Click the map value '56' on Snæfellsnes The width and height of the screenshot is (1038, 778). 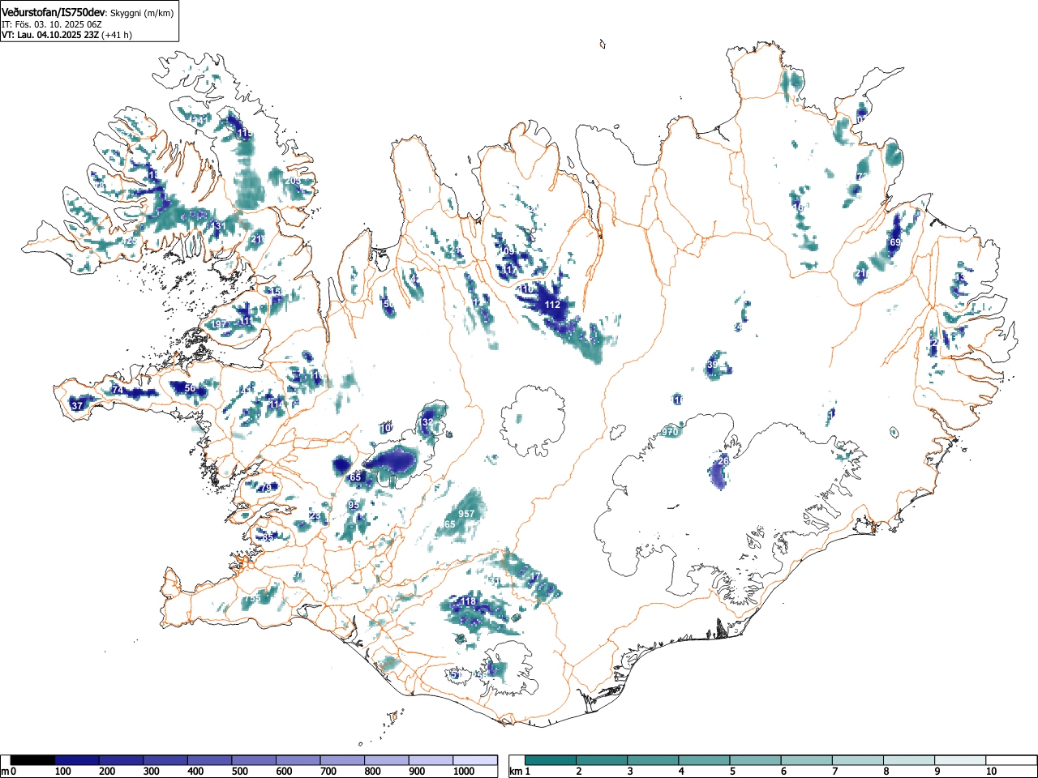coord(190,389)
